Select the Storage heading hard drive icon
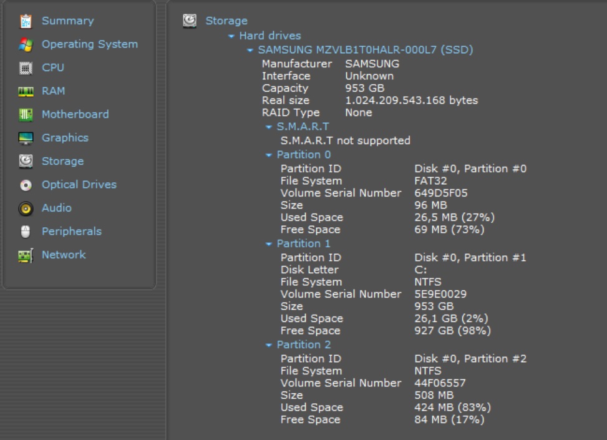 (190, 21)
